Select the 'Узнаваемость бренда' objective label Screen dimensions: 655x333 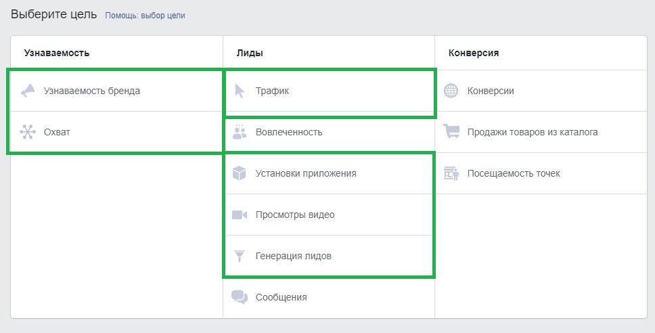(x=92, y=91)
